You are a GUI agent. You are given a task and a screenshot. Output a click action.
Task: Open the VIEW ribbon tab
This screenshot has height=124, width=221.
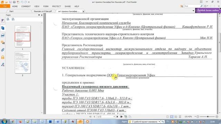pos(37,7)
